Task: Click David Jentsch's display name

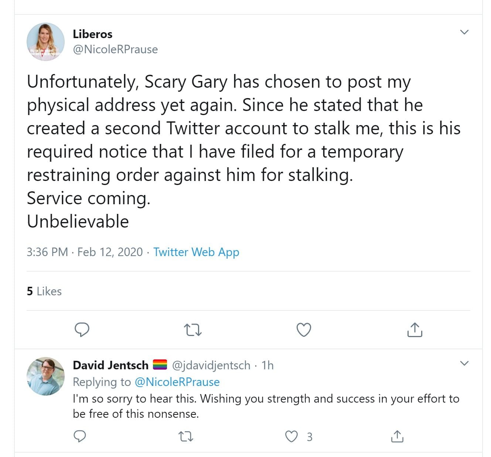Action: point(110,365)
